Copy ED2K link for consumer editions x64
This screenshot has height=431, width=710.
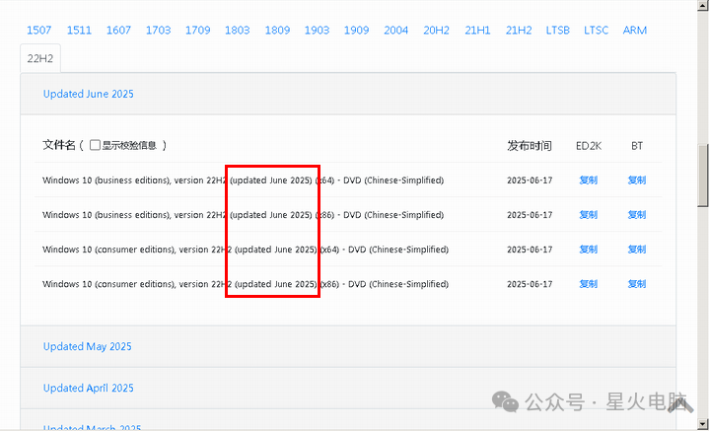click(588, 250)
